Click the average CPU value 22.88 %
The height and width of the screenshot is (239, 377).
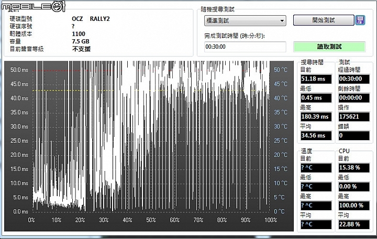click(353, 224)
